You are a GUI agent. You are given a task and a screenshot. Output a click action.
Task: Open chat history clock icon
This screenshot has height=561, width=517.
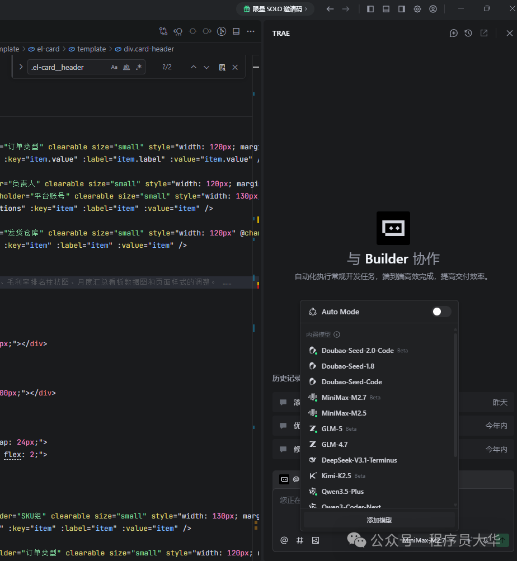point(468,34)
